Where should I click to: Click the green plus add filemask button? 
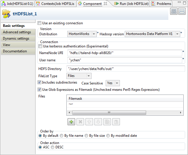(x=71, y=122)
